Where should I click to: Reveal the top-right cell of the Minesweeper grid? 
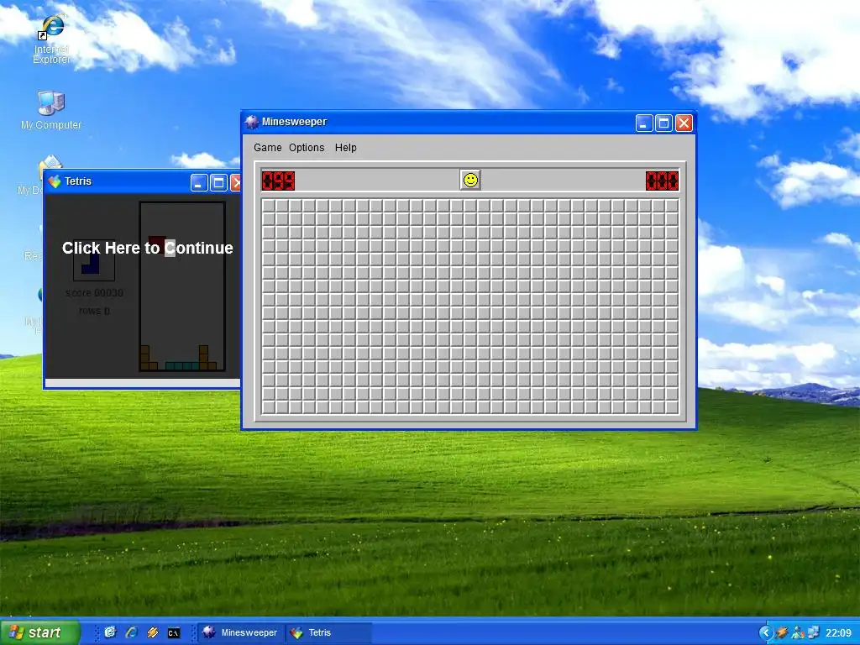[672, 206]
